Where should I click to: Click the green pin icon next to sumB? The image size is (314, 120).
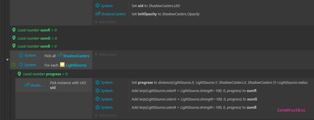(14, 46)
